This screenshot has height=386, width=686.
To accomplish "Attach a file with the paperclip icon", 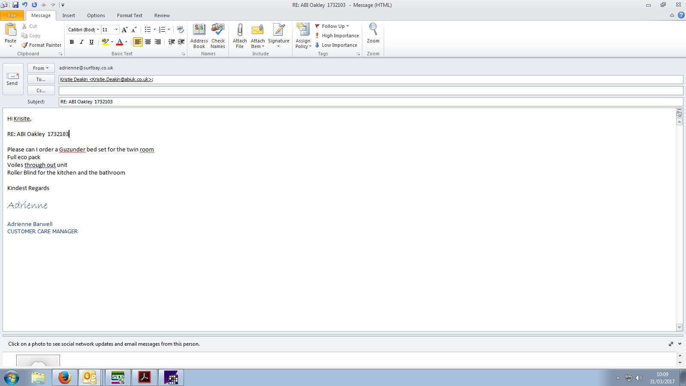I will [x=240, y=36].
